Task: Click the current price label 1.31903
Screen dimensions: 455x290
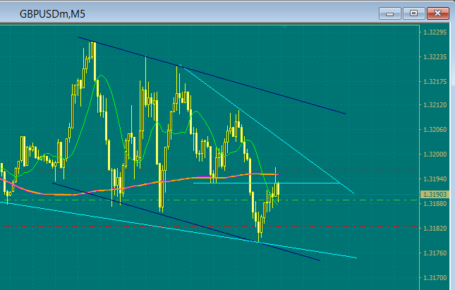Action: point(435,195)
